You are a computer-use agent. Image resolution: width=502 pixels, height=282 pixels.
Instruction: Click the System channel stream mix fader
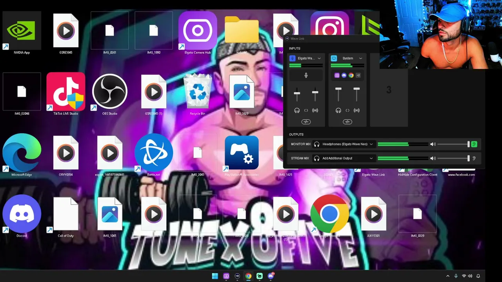(x=356, y=89)
